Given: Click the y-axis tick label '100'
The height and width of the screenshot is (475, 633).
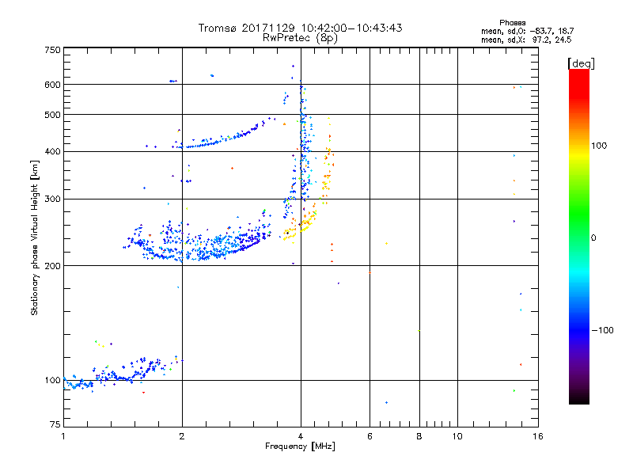Looking at the screenshot, I should (53, 381).
